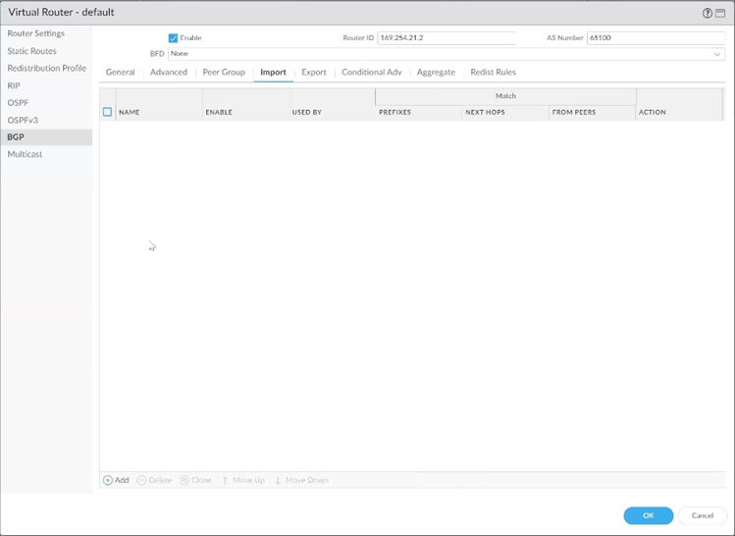Click the help question mark icon

click(x=708, y=13)
